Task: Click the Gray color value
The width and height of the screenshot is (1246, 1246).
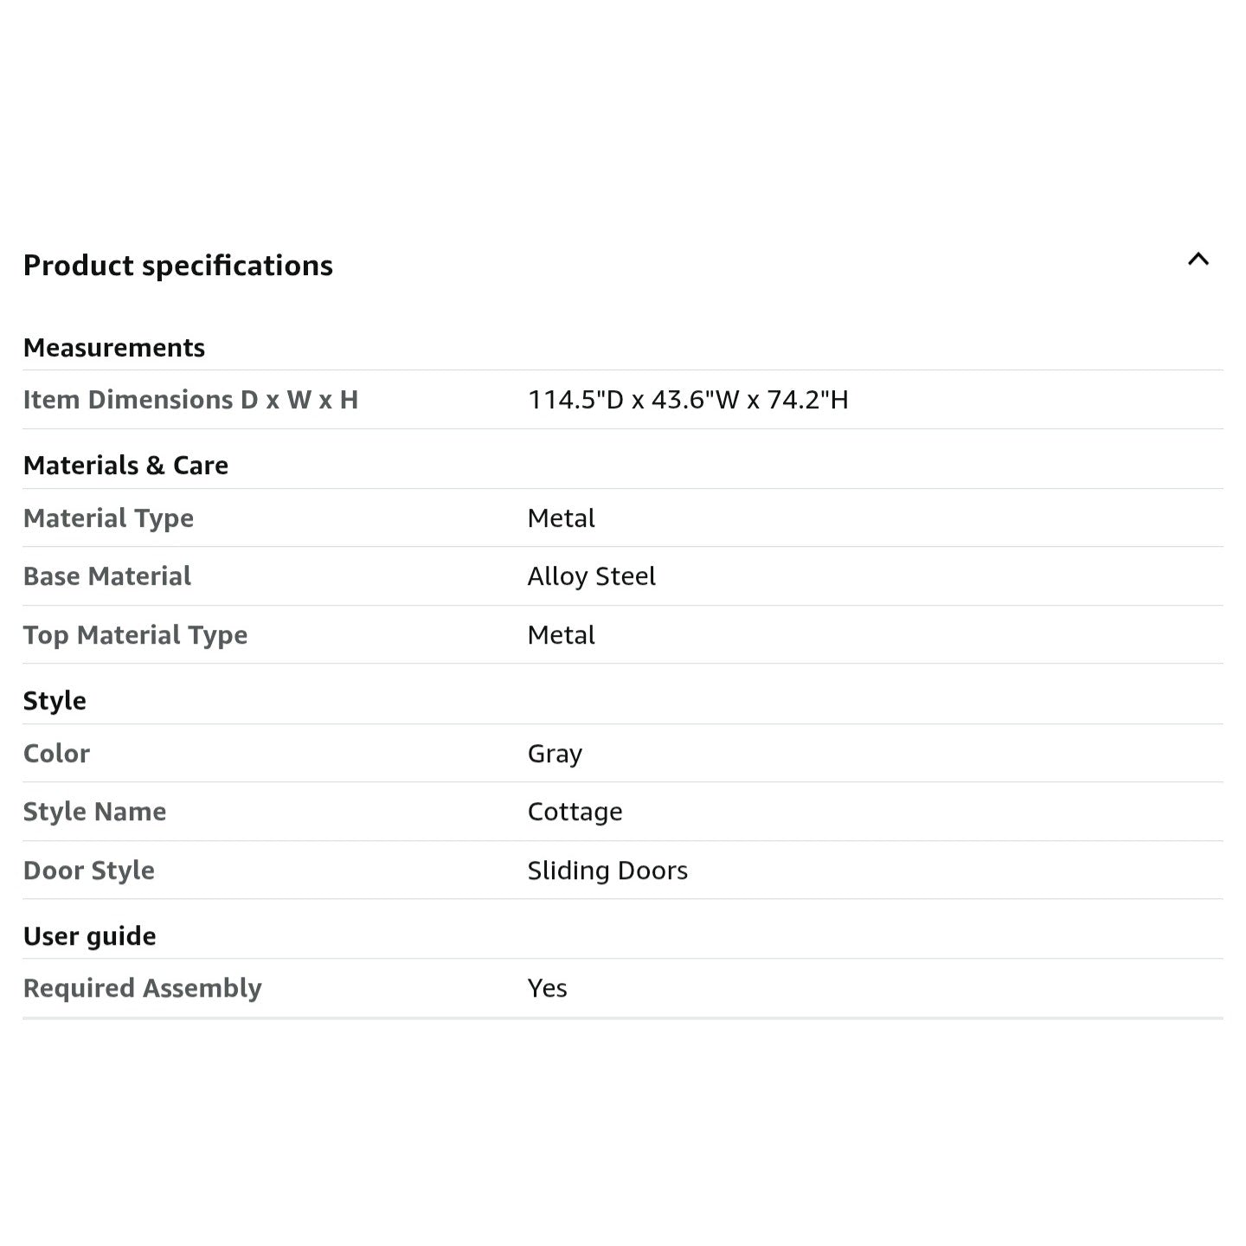Action: (x=555, y=754)
